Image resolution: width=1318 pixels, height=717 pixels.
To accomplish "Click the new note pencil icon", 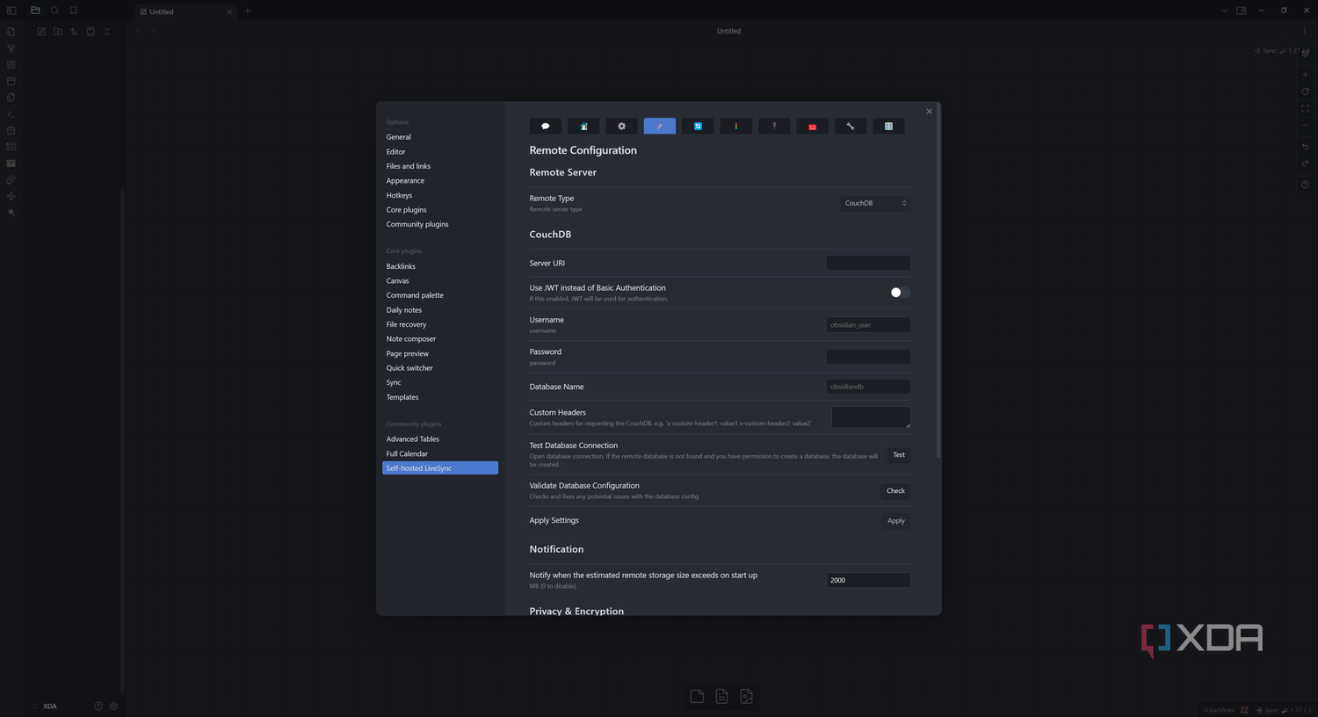I will [41, 32].
